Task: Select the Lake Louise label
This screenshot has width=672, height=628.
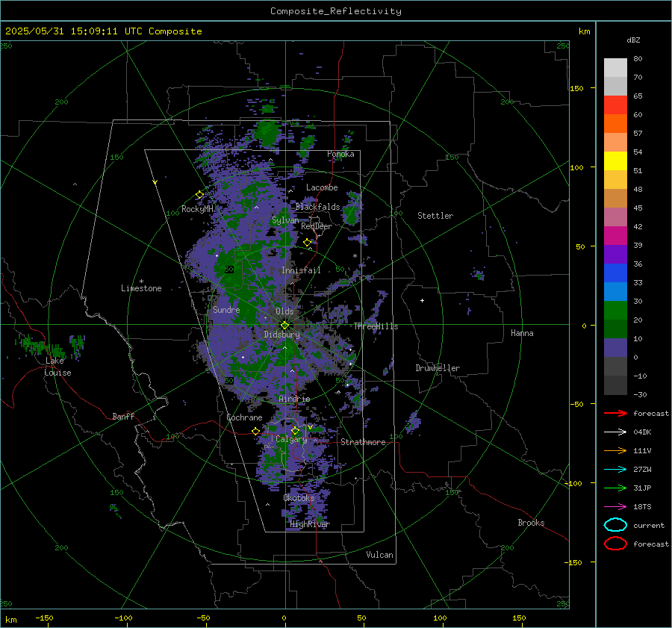Action: [x=57, y=367]
